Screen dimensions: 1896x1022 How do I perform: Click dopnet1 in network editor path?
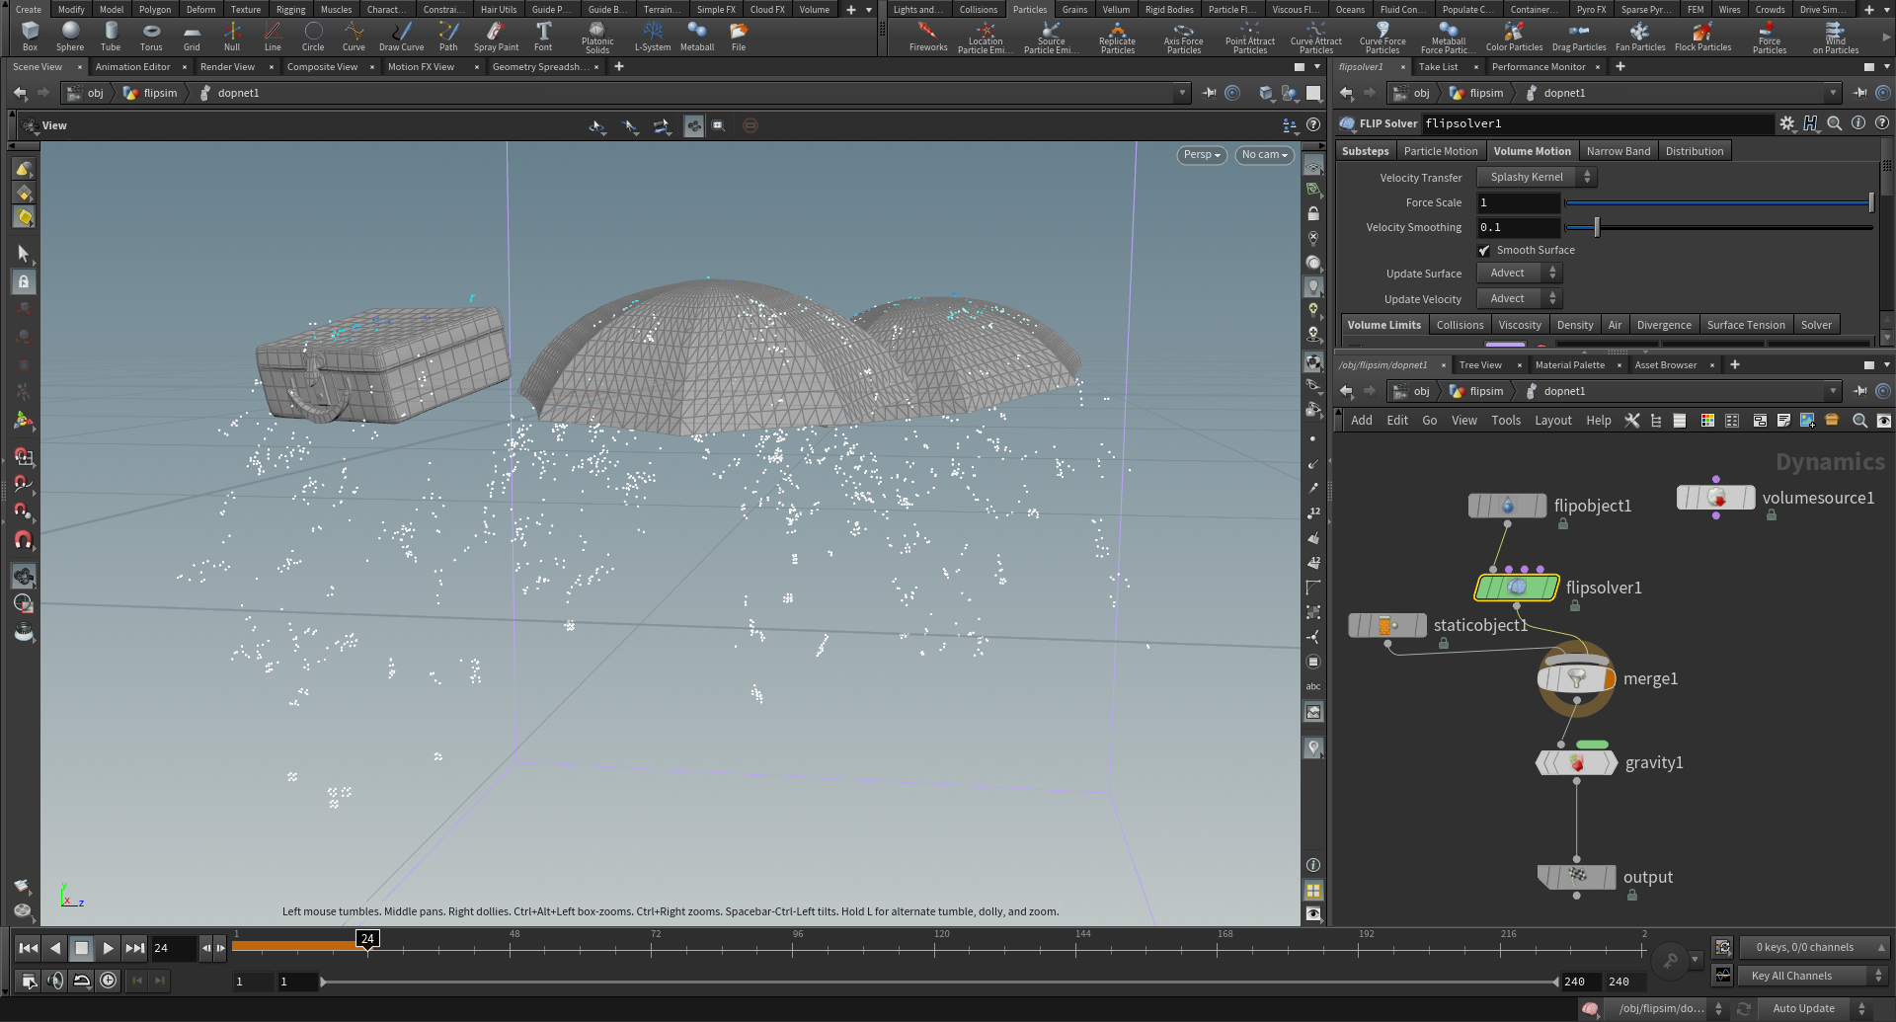pyautogui.click(x=1564, y=391)
